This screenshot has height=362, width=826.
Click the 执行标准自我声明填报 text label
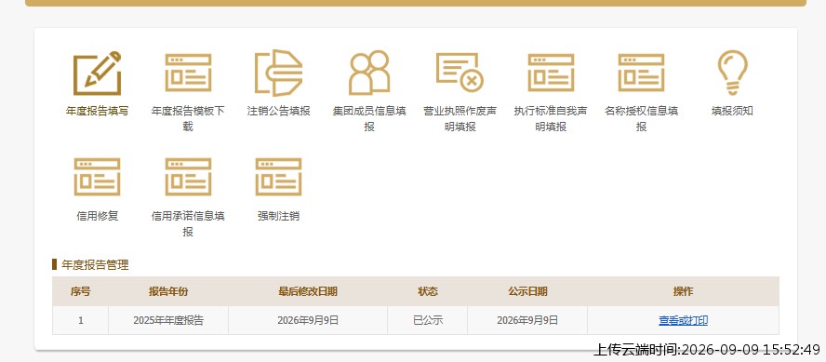point(551,119)
